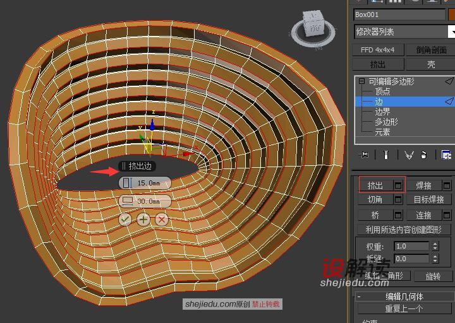The image size is (455, 323).
Task: Click 目标焊接 target weld button
Action: (x=429, y=199)
